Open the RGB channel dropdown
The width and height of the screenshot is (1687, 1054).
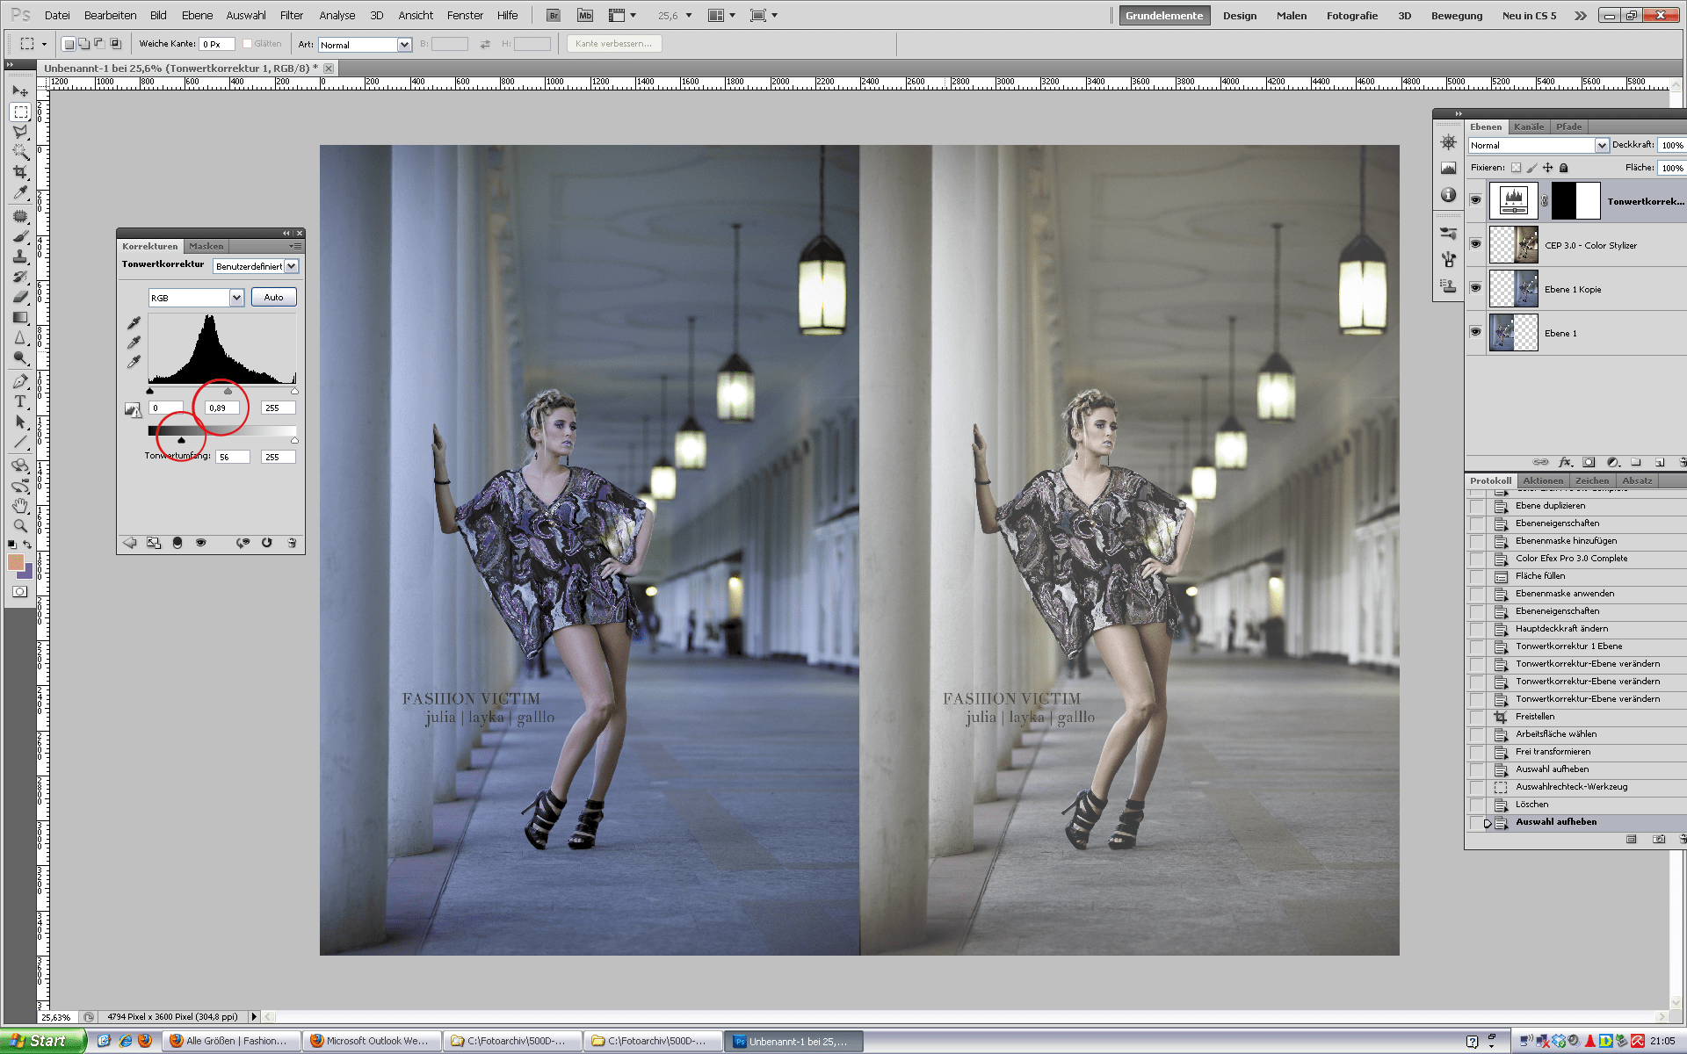pyautogui.click(x=235, y=298)
